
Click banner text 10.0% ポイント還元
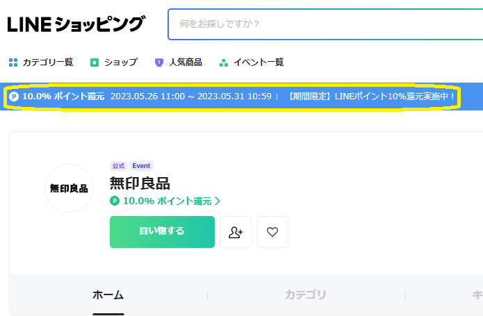[63, 97]
